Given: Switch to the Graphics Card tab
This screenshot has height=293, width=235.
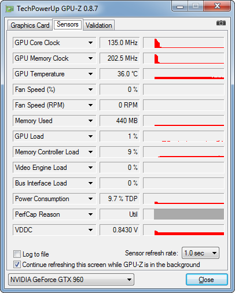Looking at the screenshot, I should click(30, 25).
